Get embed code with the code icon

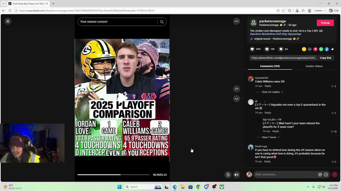point(310,49)
